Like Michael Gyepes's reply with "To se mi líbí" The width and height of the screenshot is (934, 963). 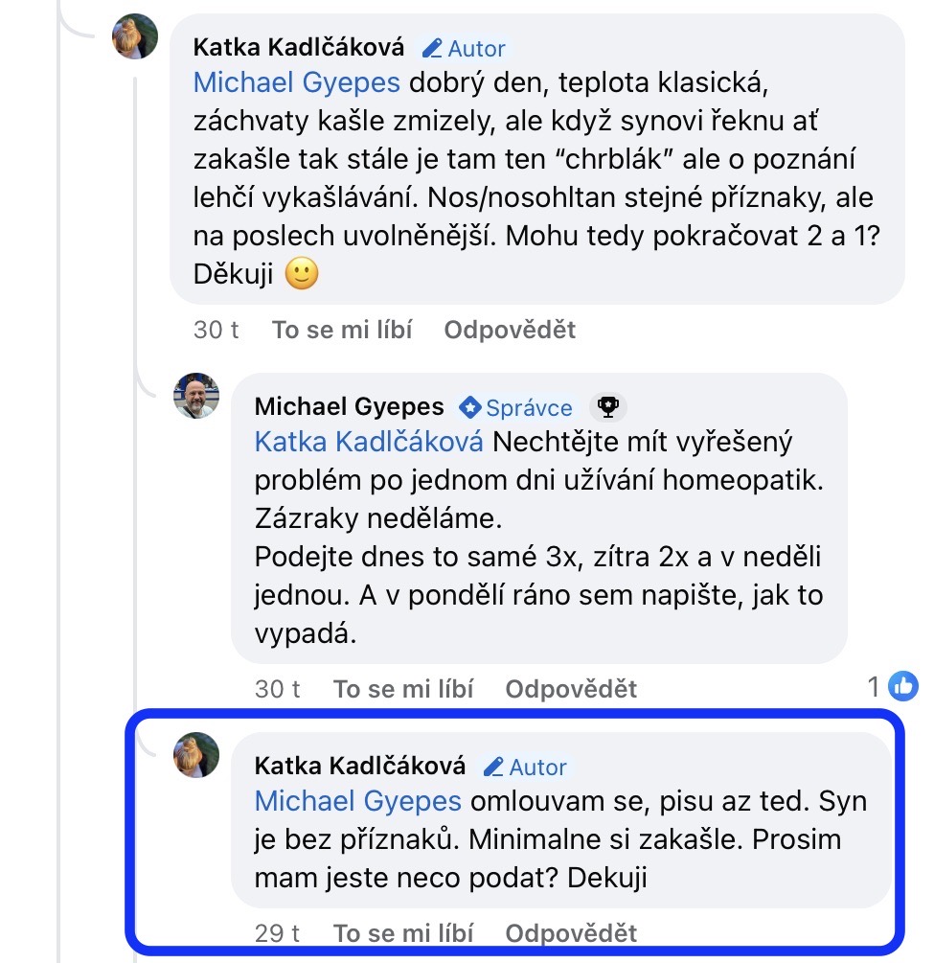pyautogui.click(x=403, y=689)
